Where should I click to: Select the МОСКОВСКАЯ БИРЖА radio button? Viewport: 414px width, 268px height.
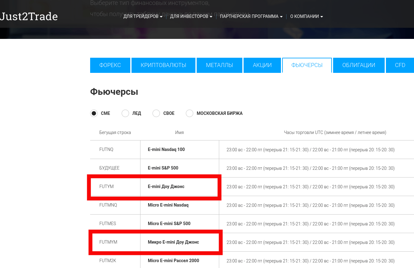pos(190,113)
